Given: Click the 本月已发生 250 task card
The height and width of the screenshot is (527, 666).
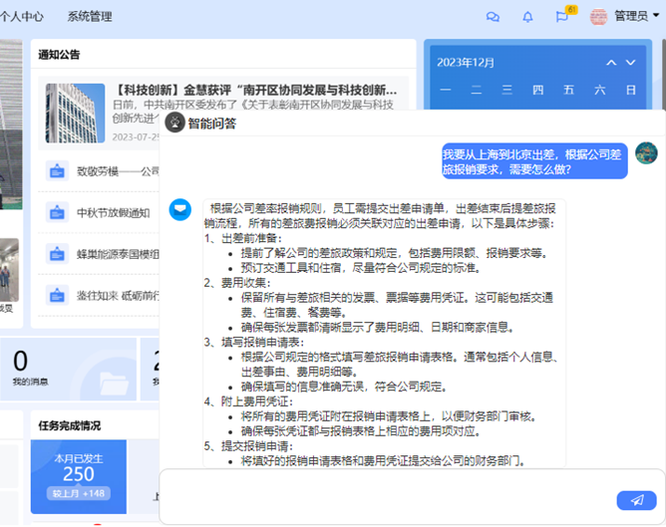Looking at the screenshot, I should pos(79,476).
